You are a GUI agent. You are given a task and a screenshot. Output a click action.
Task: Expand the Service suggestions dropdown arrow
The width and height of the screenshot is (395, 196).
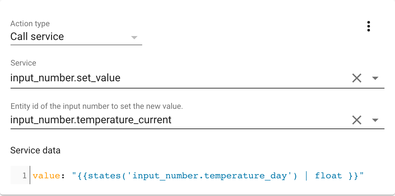375,78
